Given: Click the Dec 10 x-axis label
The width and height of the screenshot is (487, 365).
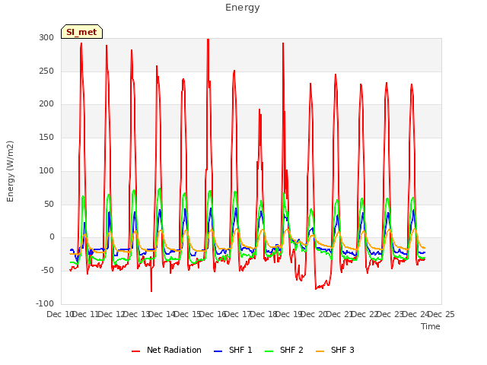Looking at the screenshot, I should 59,314.
